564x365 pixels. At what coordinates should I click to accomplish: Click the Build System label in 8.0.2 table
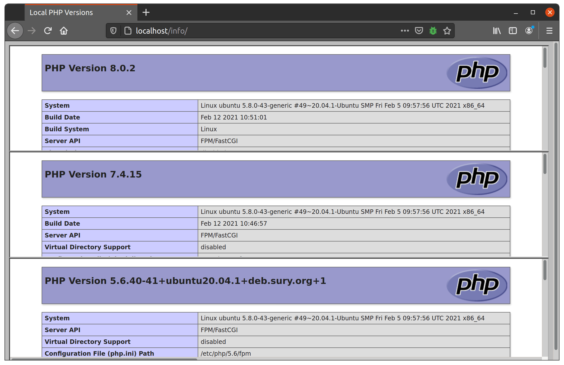pyautogui.click(x=67, y=129)
